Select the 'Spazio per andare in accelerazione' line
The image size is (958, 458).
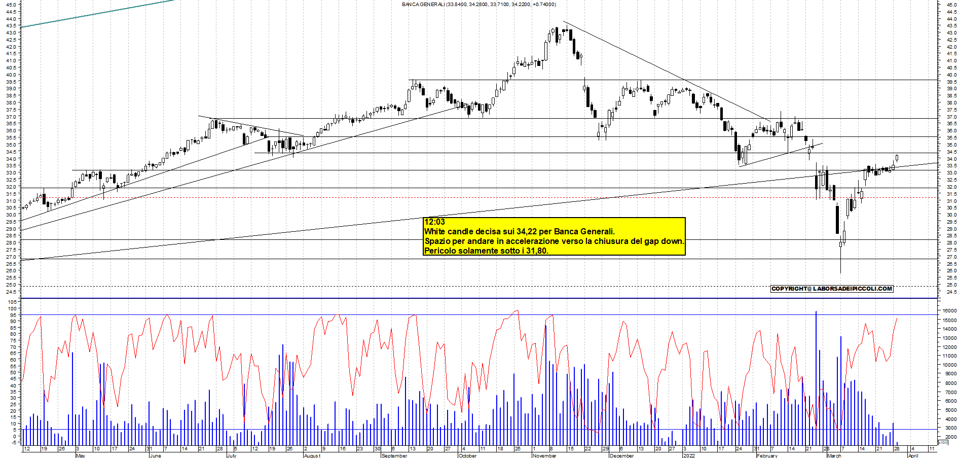[554, 241]
